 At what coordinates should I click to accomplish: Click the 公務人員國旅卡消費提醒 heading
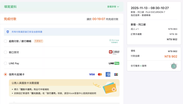click(25, 83)
